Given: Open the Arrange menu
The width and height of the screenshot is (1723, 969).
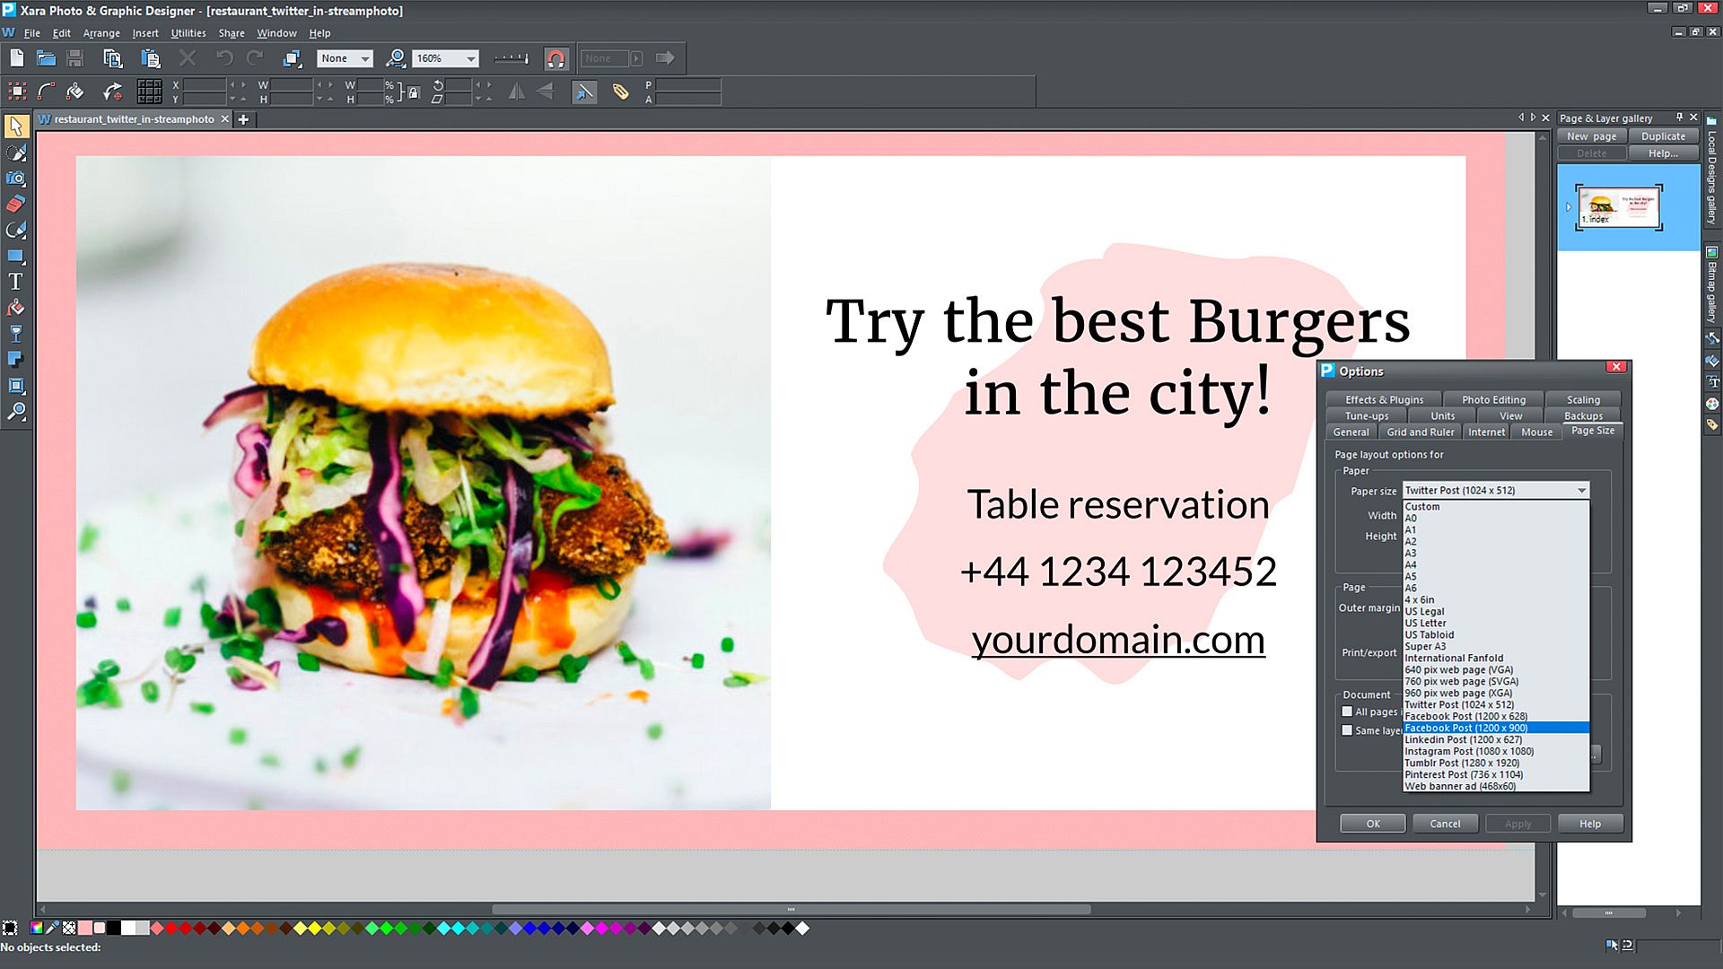Looking at the screenshot, I should coord(101,33).
